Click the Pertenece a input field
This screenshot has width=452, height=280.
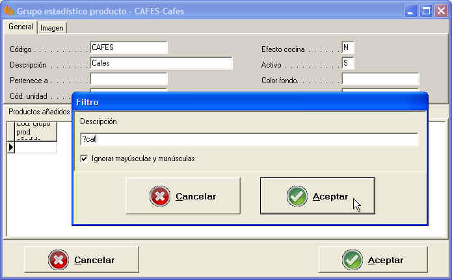pyautogui.click(x=128, y=79)
